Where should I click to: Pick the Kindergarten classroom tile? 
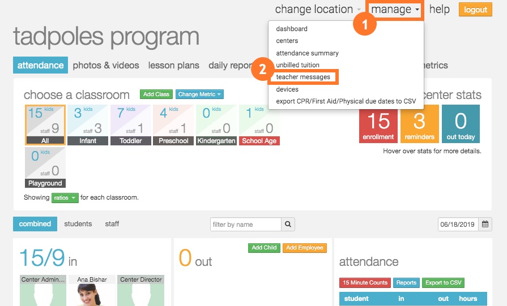(x=216, y=125)
